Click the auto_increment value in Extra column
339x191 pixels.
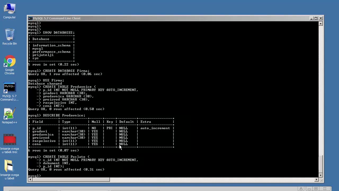(x=155, y=128)
